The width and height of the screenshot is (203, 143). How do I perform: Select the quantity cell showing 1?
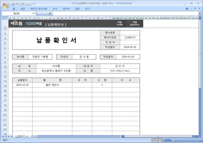[102, 85]
